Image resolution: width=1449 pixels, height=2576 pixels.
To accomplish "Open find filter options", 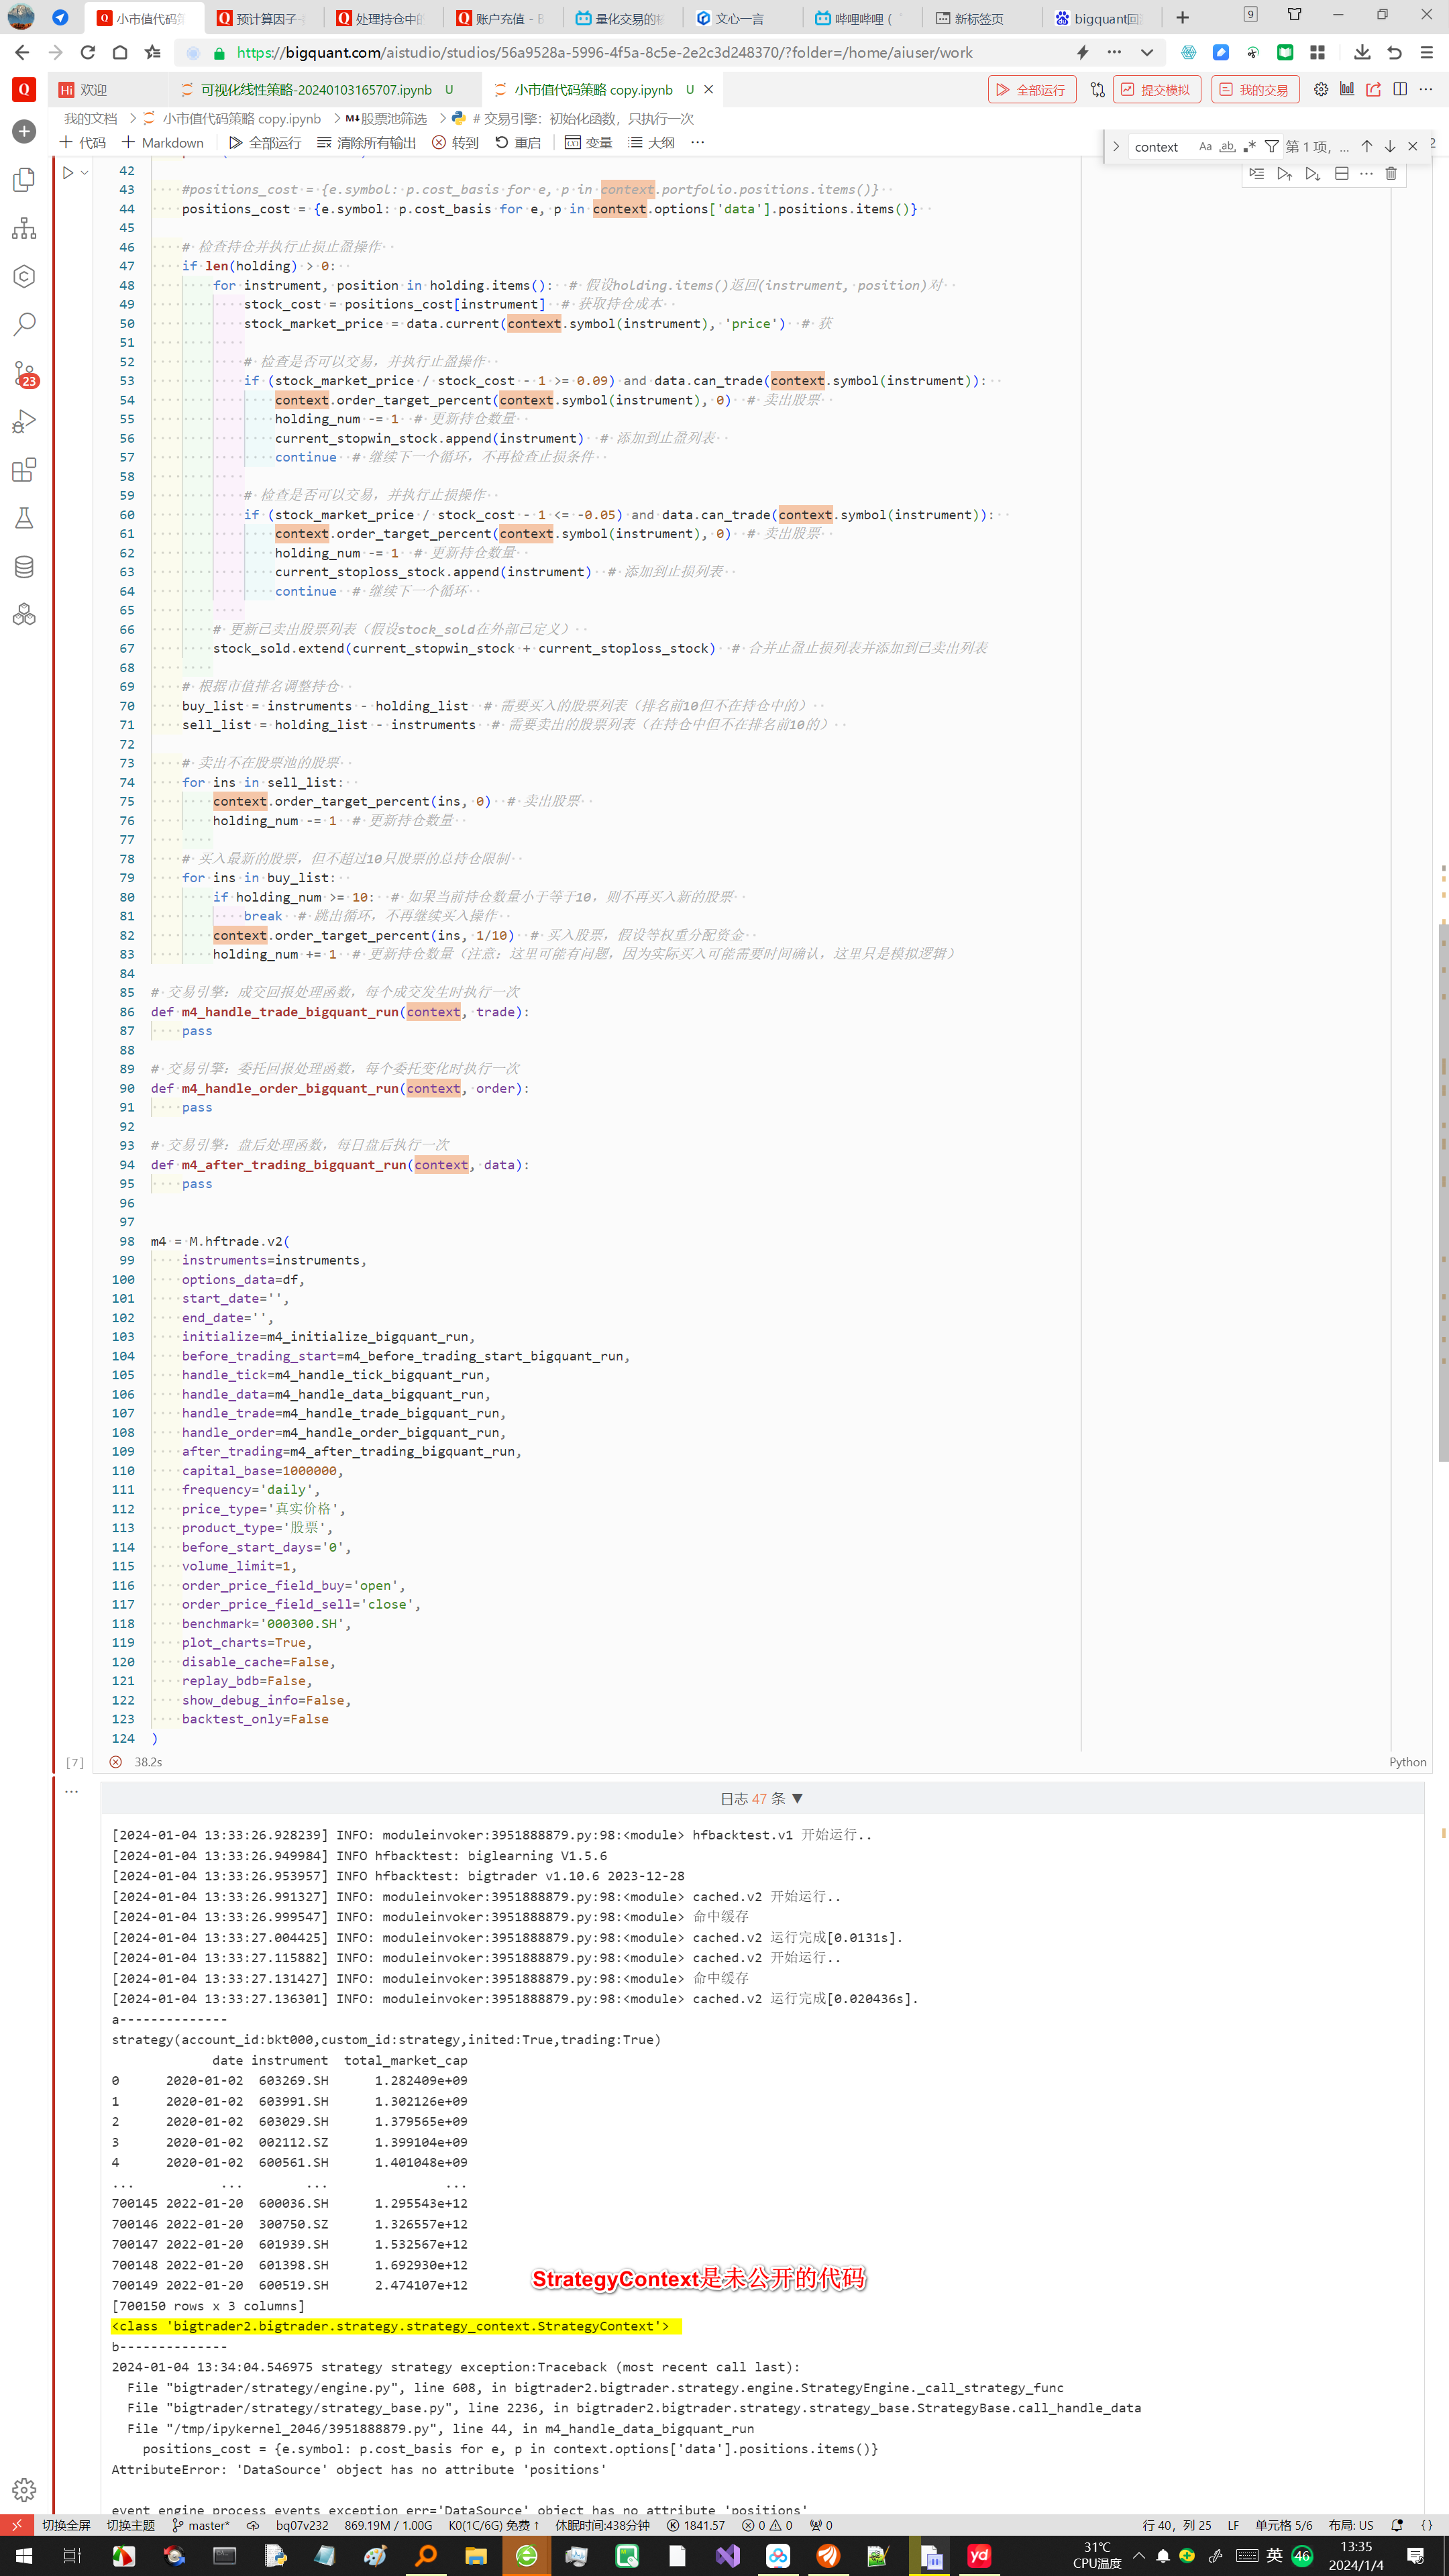I will point(1271,147).
